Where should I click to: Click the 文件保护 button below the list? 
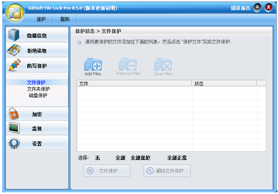[x=107, y=171]
